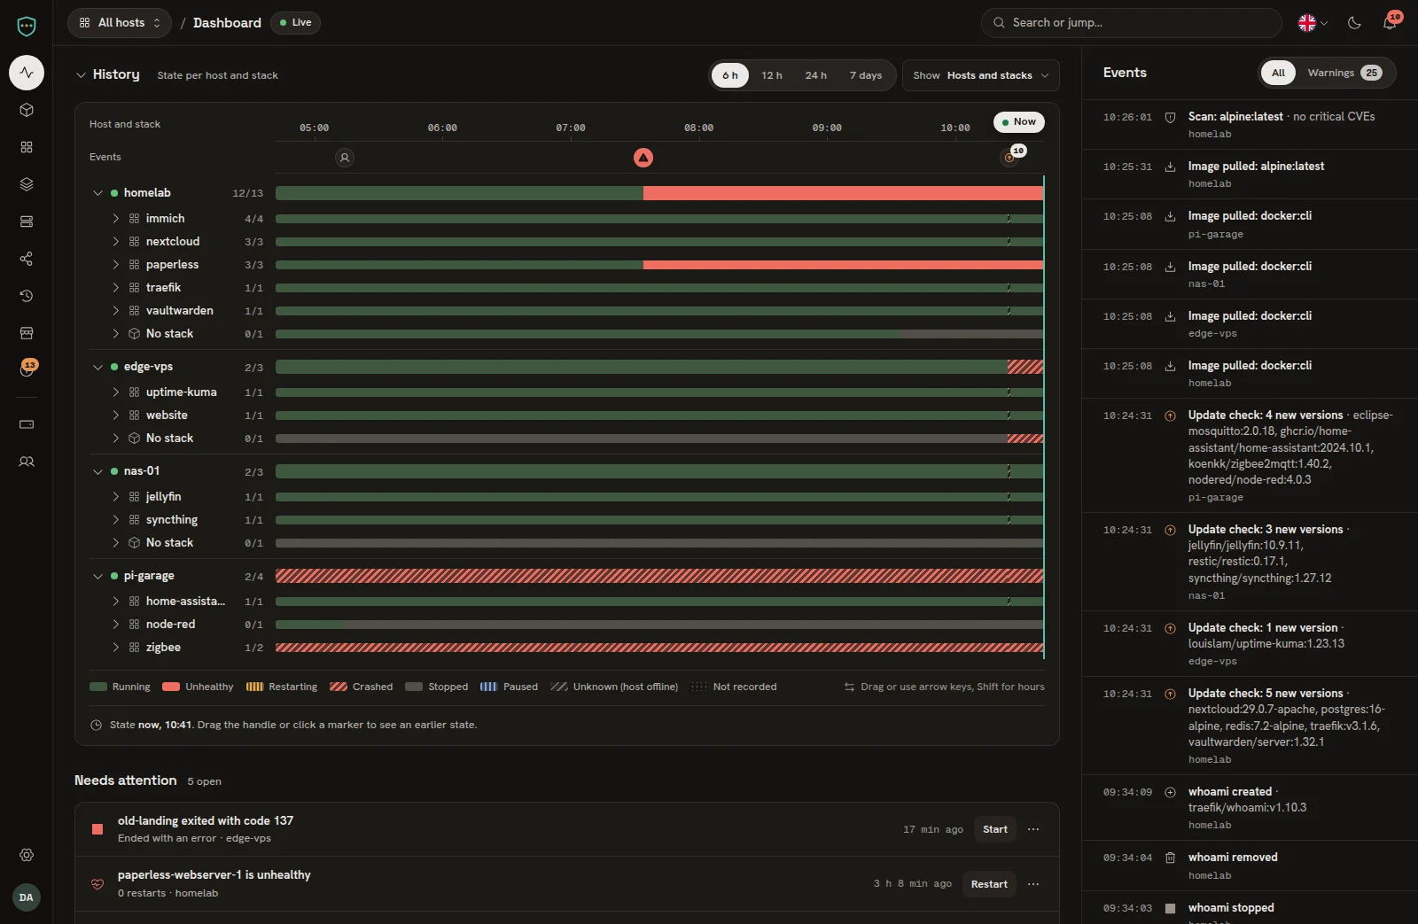Filter events by Warnings

click(1344, 73)
